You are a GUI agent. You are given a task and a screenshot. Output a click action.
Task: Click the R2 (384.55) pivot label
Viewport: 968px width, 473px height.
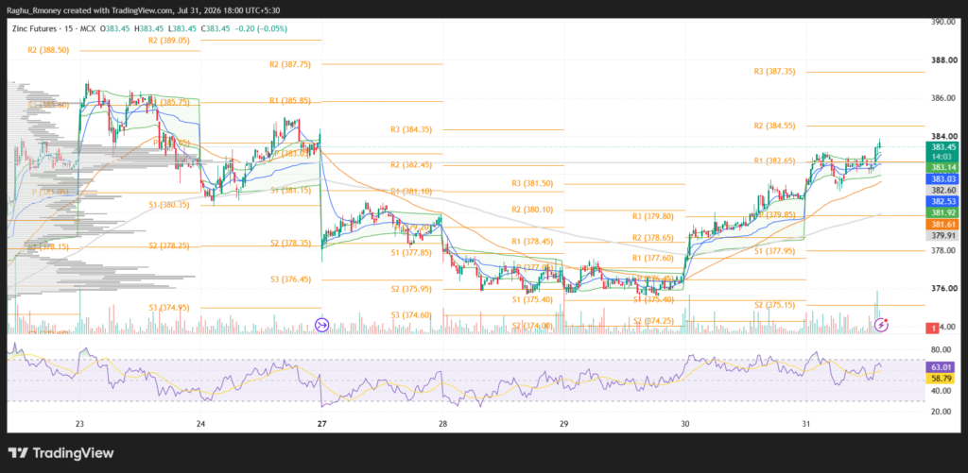[775, 126]
